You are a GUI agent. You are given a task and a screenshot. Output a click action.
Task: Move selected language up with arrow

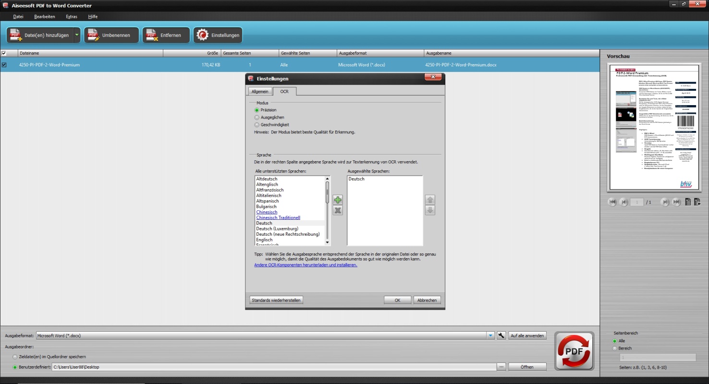pyautogui.click(x=430, y=200)
